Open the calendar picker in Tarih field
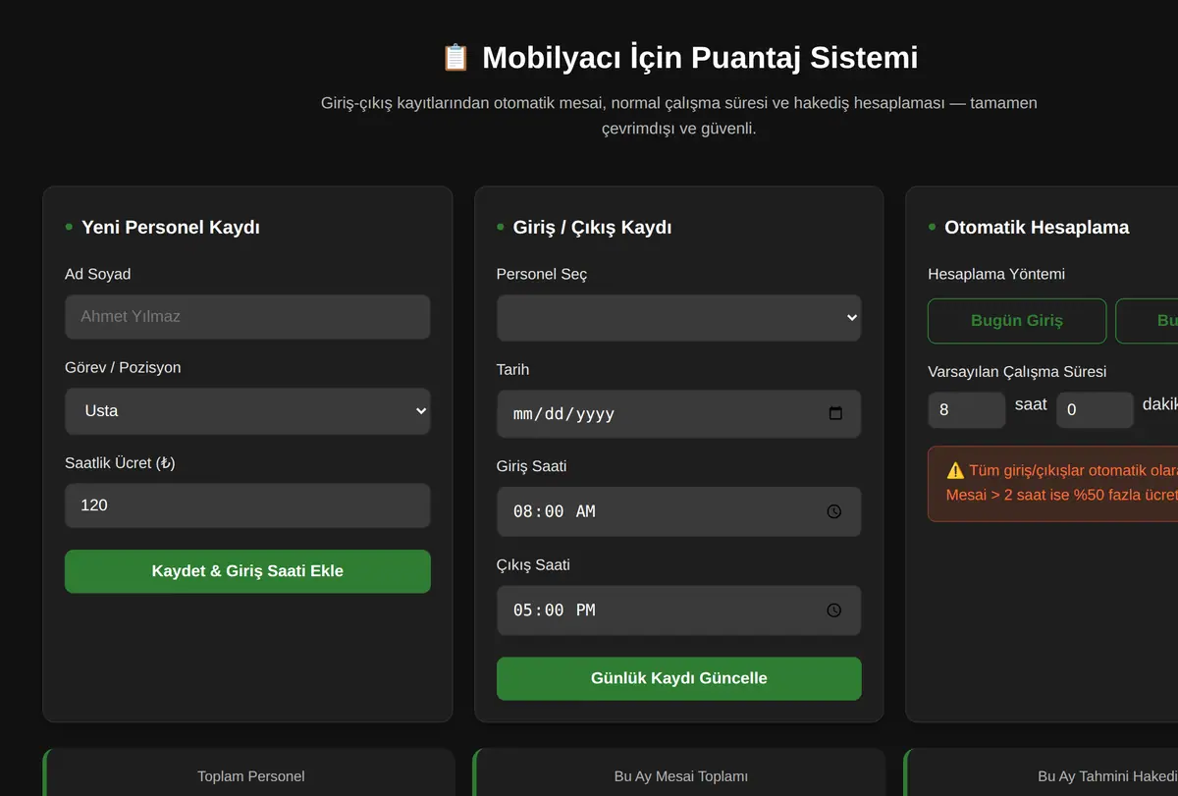 point(835,413)
